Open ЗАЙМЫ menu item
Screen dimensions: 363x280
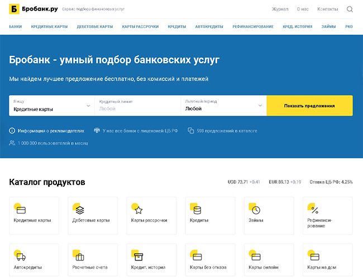(x=328, y=27)
